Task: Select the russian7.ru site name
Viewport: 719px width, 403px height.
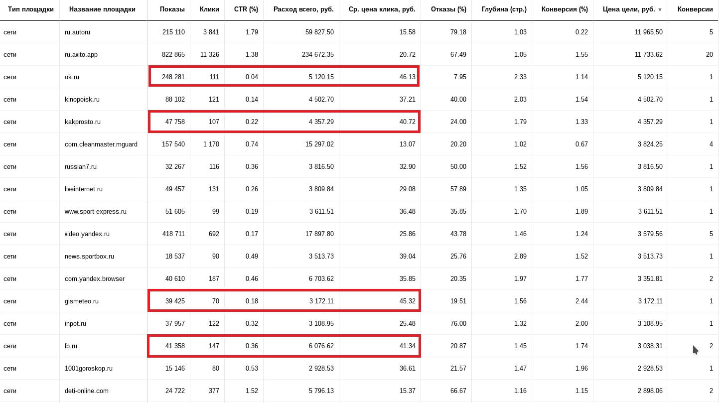Action: tap(81, 166)
